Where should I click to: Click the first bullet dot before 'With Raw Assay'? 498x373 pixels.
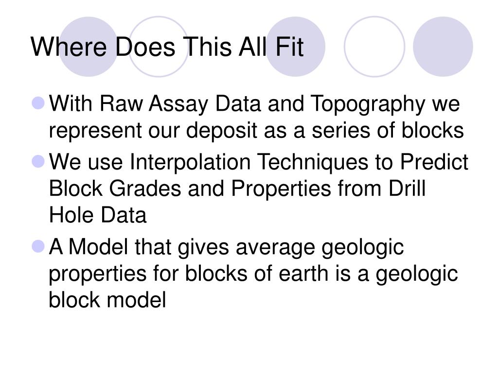[38, 103]
